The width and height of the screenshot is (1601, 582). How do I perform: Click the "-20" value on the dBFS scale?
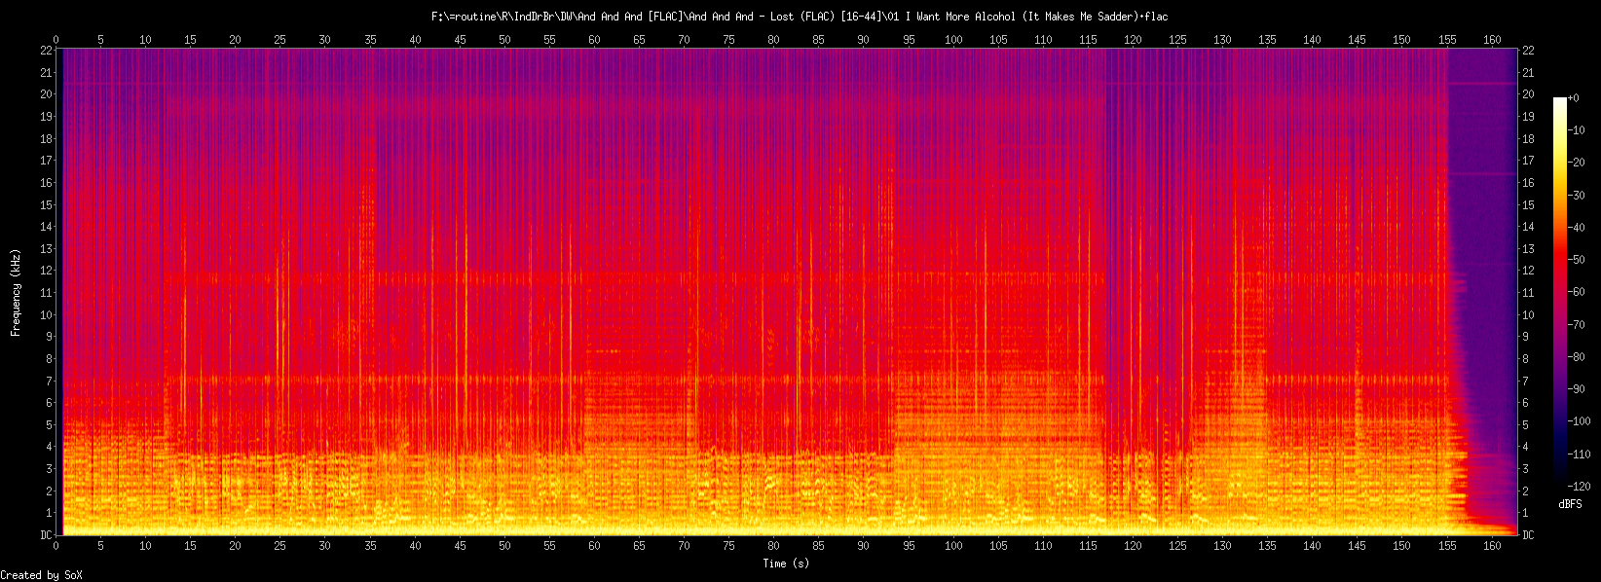pos(1576,163)
